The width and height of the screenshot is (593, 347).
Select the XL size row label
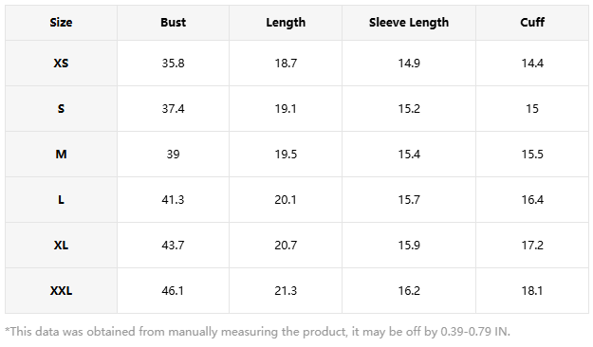coord(61,246)
